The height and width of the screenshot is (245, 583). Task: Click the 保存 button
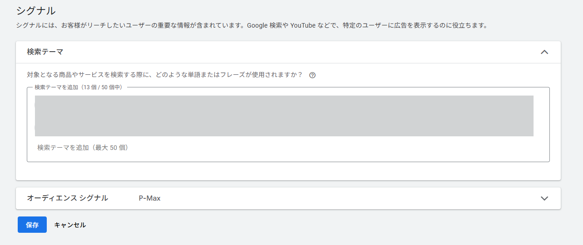[x=32, y=225]
